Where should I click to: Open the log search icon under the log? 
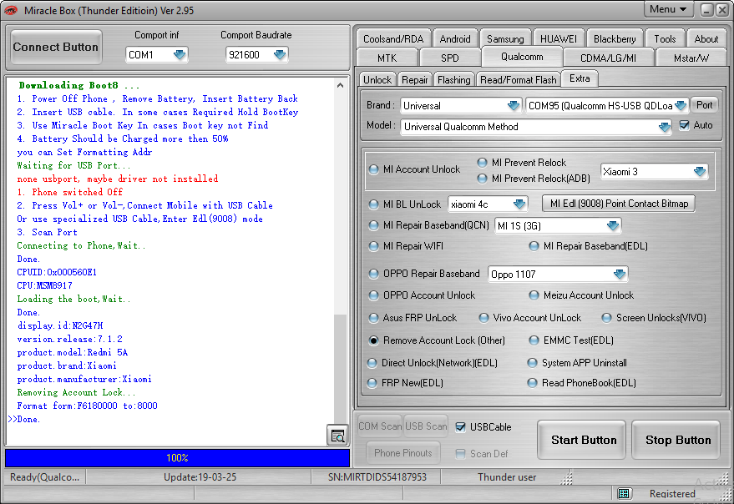(x=337, y=436)
